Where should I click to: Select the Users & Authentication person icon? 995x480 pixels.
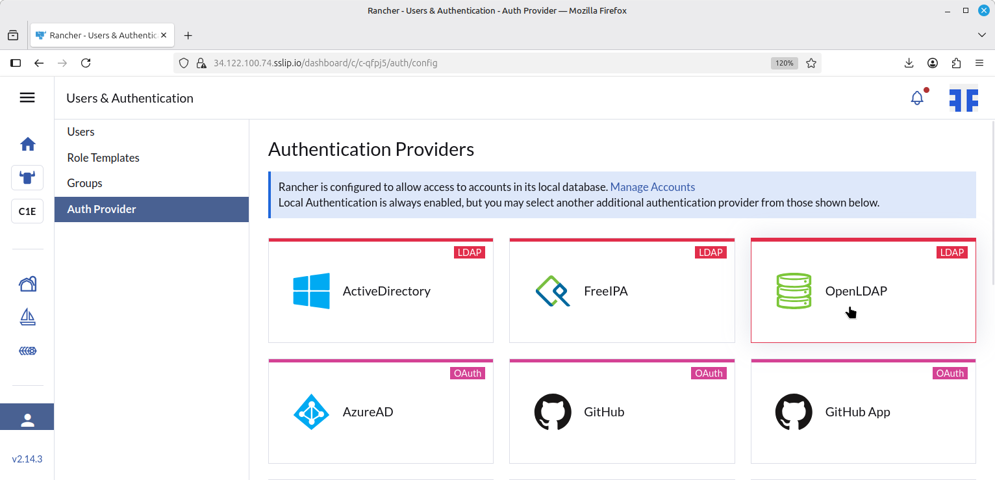pos(27,417)
